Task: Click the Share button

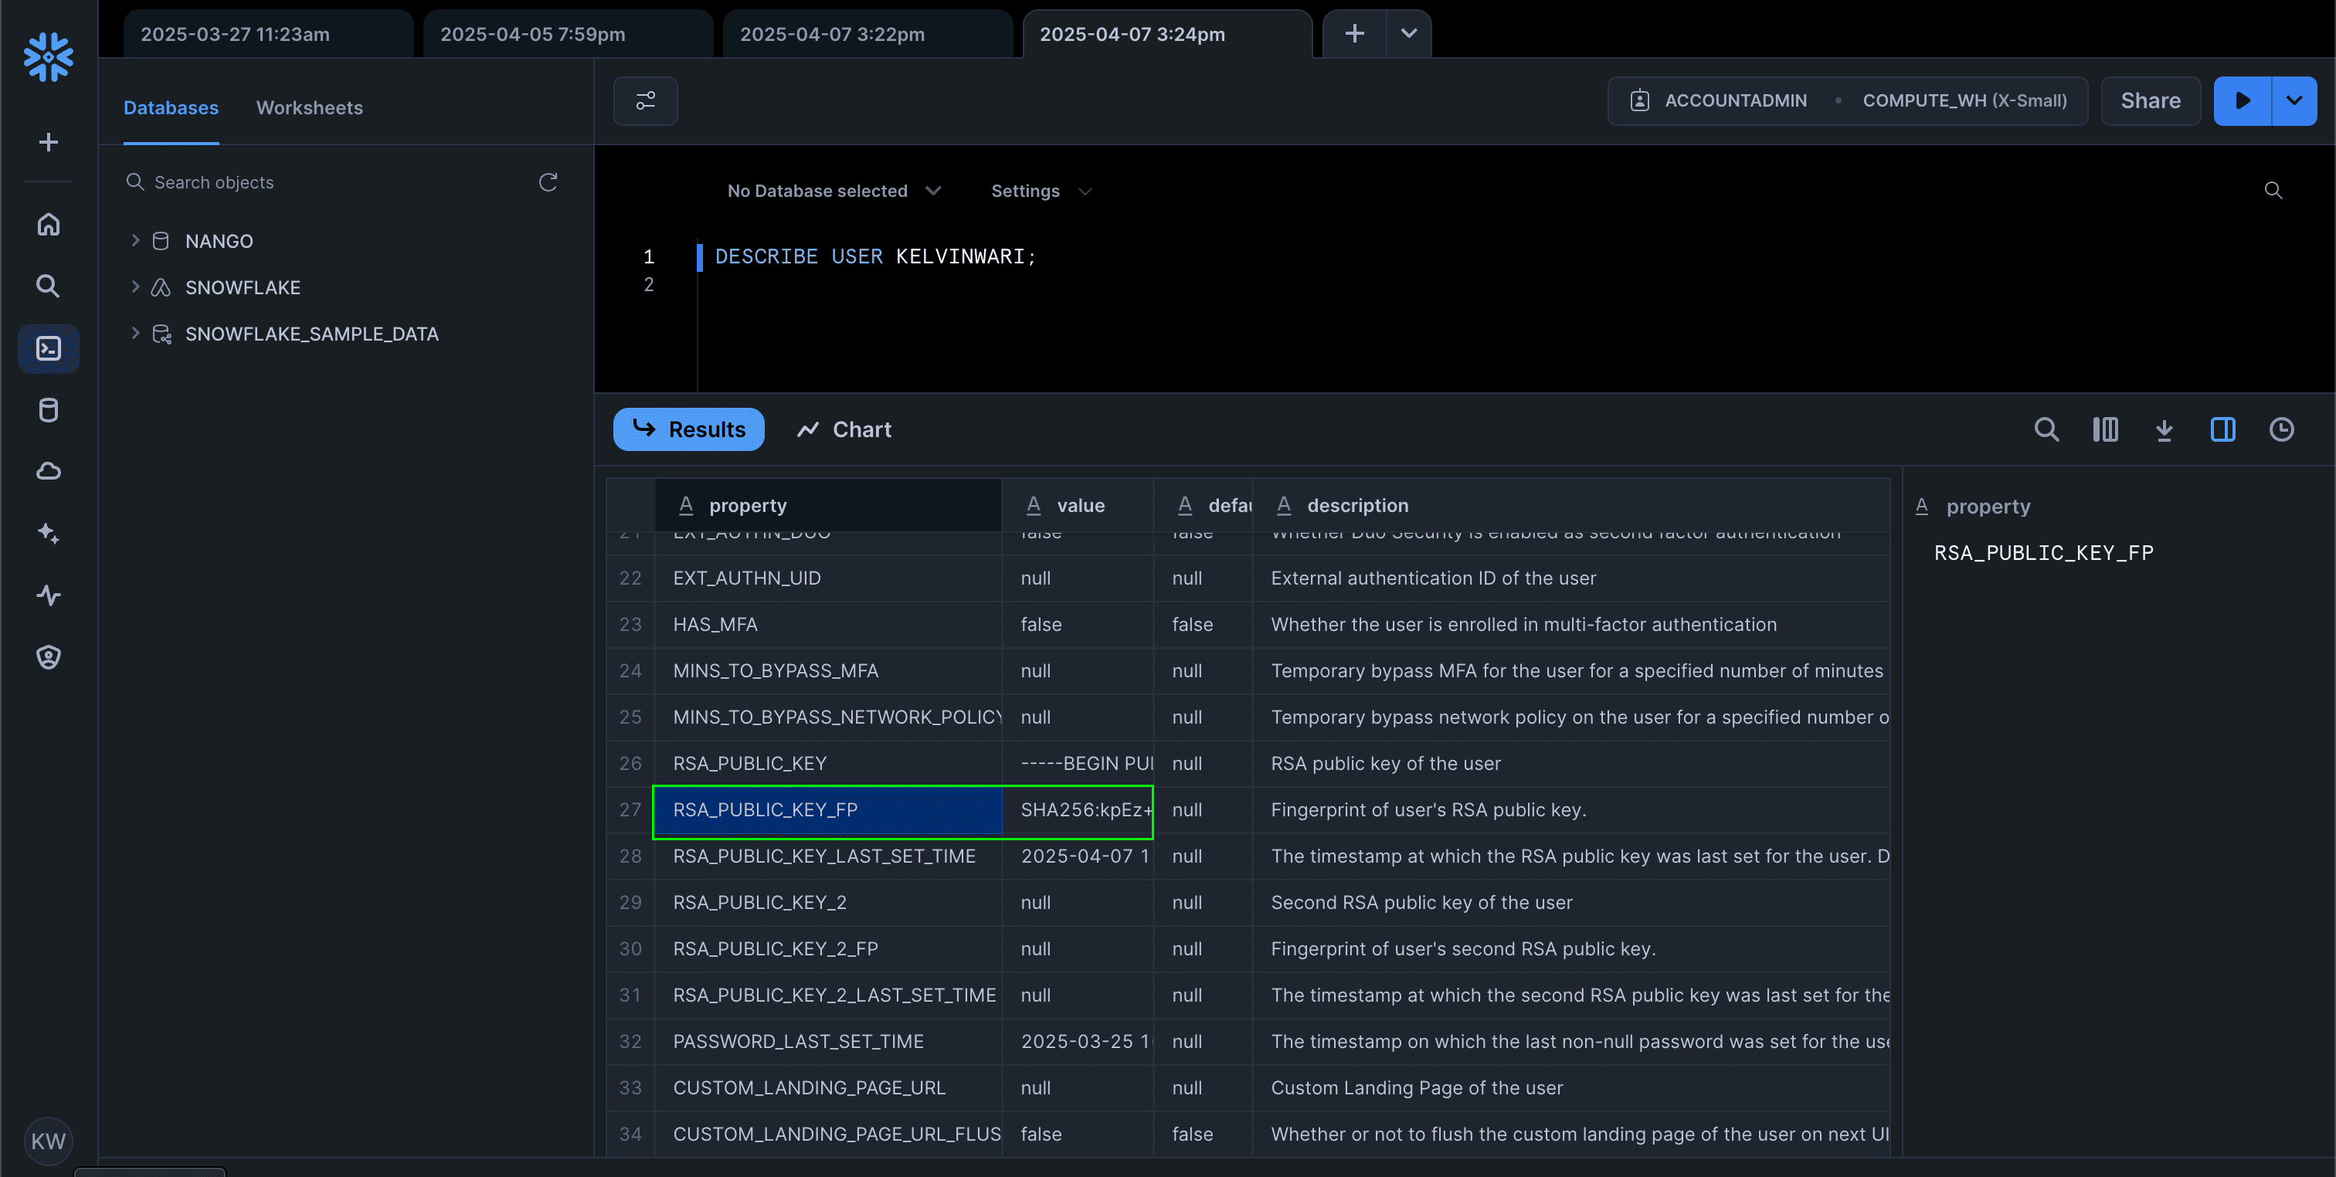Action: (x=2150, y=100)
